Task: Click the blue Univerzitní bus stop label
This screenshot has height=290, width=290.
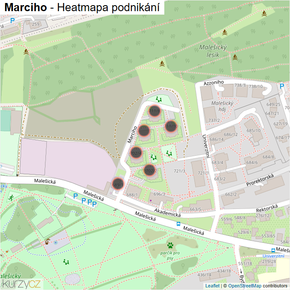Action: (x=274, y=256)
